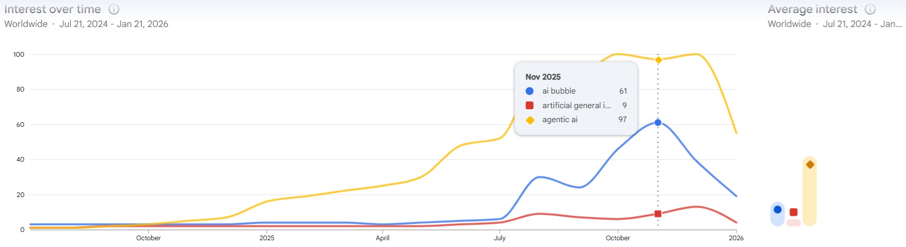Click Worldwide under Interest over time
Image resolution: width=906 pixels, height=247 pixels.
pos(25,24)
